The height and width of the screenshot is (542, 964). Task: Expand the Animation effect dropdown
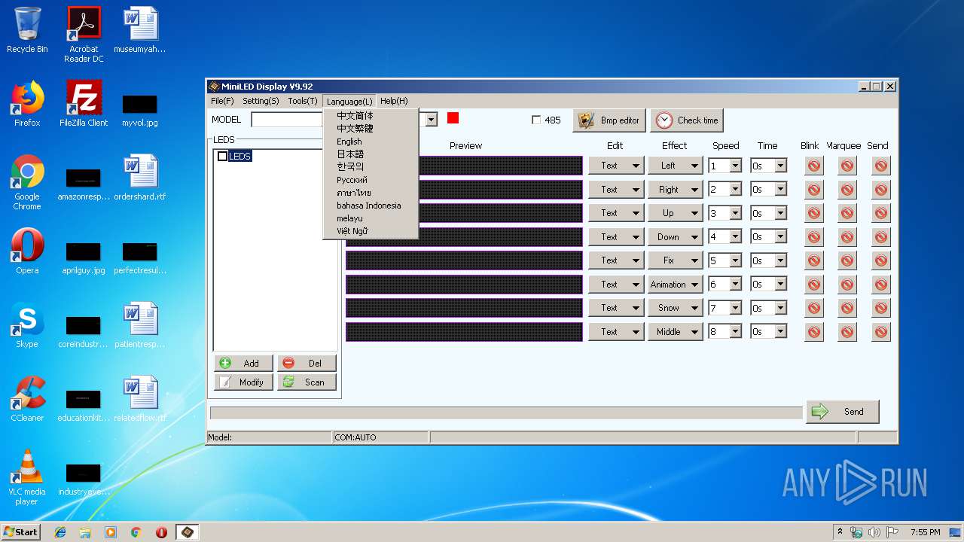pyautogui.click(x=676, y=285)
